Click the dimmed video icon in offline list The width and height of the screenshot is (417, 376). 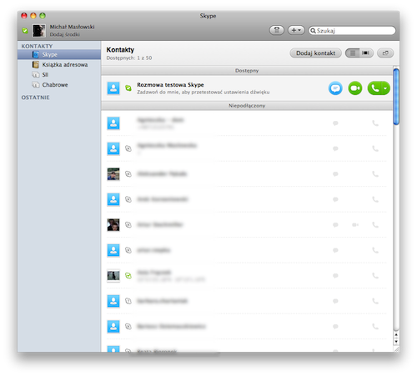(x=355, y=225)
